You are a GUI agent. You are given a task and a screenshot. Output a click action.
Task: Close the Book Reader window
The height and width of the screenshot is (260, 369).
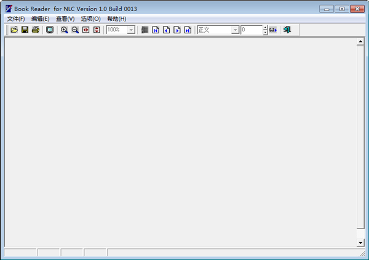(x=357, y=9)
